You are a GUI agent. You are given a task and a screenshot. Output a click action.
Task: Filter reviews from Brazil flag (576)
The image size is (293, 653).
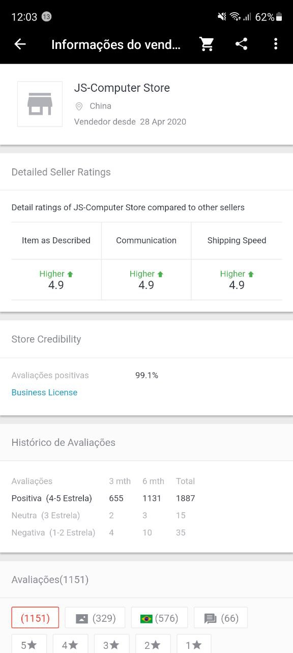pyautogui.click(x=159, y=618)
